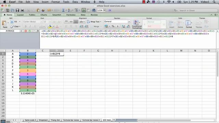Switch to Formula bar resize 2 sheet

tap(91, 120)
